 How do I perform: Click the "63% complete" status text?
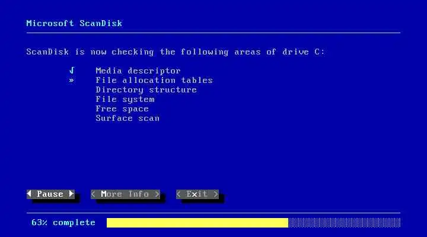tap(63, 223)
